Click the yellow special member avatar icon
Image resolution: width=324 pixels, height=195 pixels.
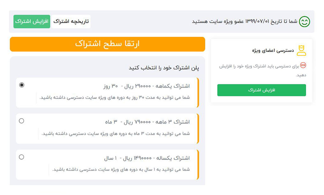(301, 50)
